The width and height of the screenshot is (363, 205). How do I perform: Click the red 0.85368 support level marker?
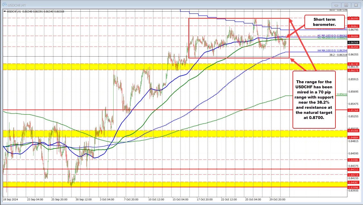pos(353,111)
